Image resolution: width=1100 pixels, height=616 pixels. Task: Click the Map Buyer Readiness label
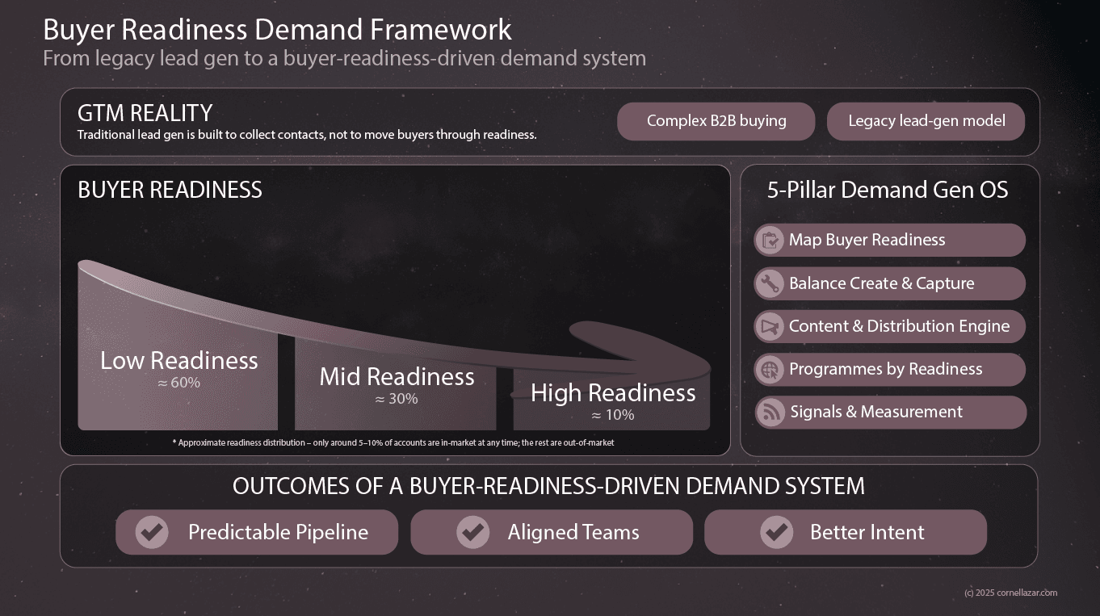pyautogui.click(x=867, y=240)
